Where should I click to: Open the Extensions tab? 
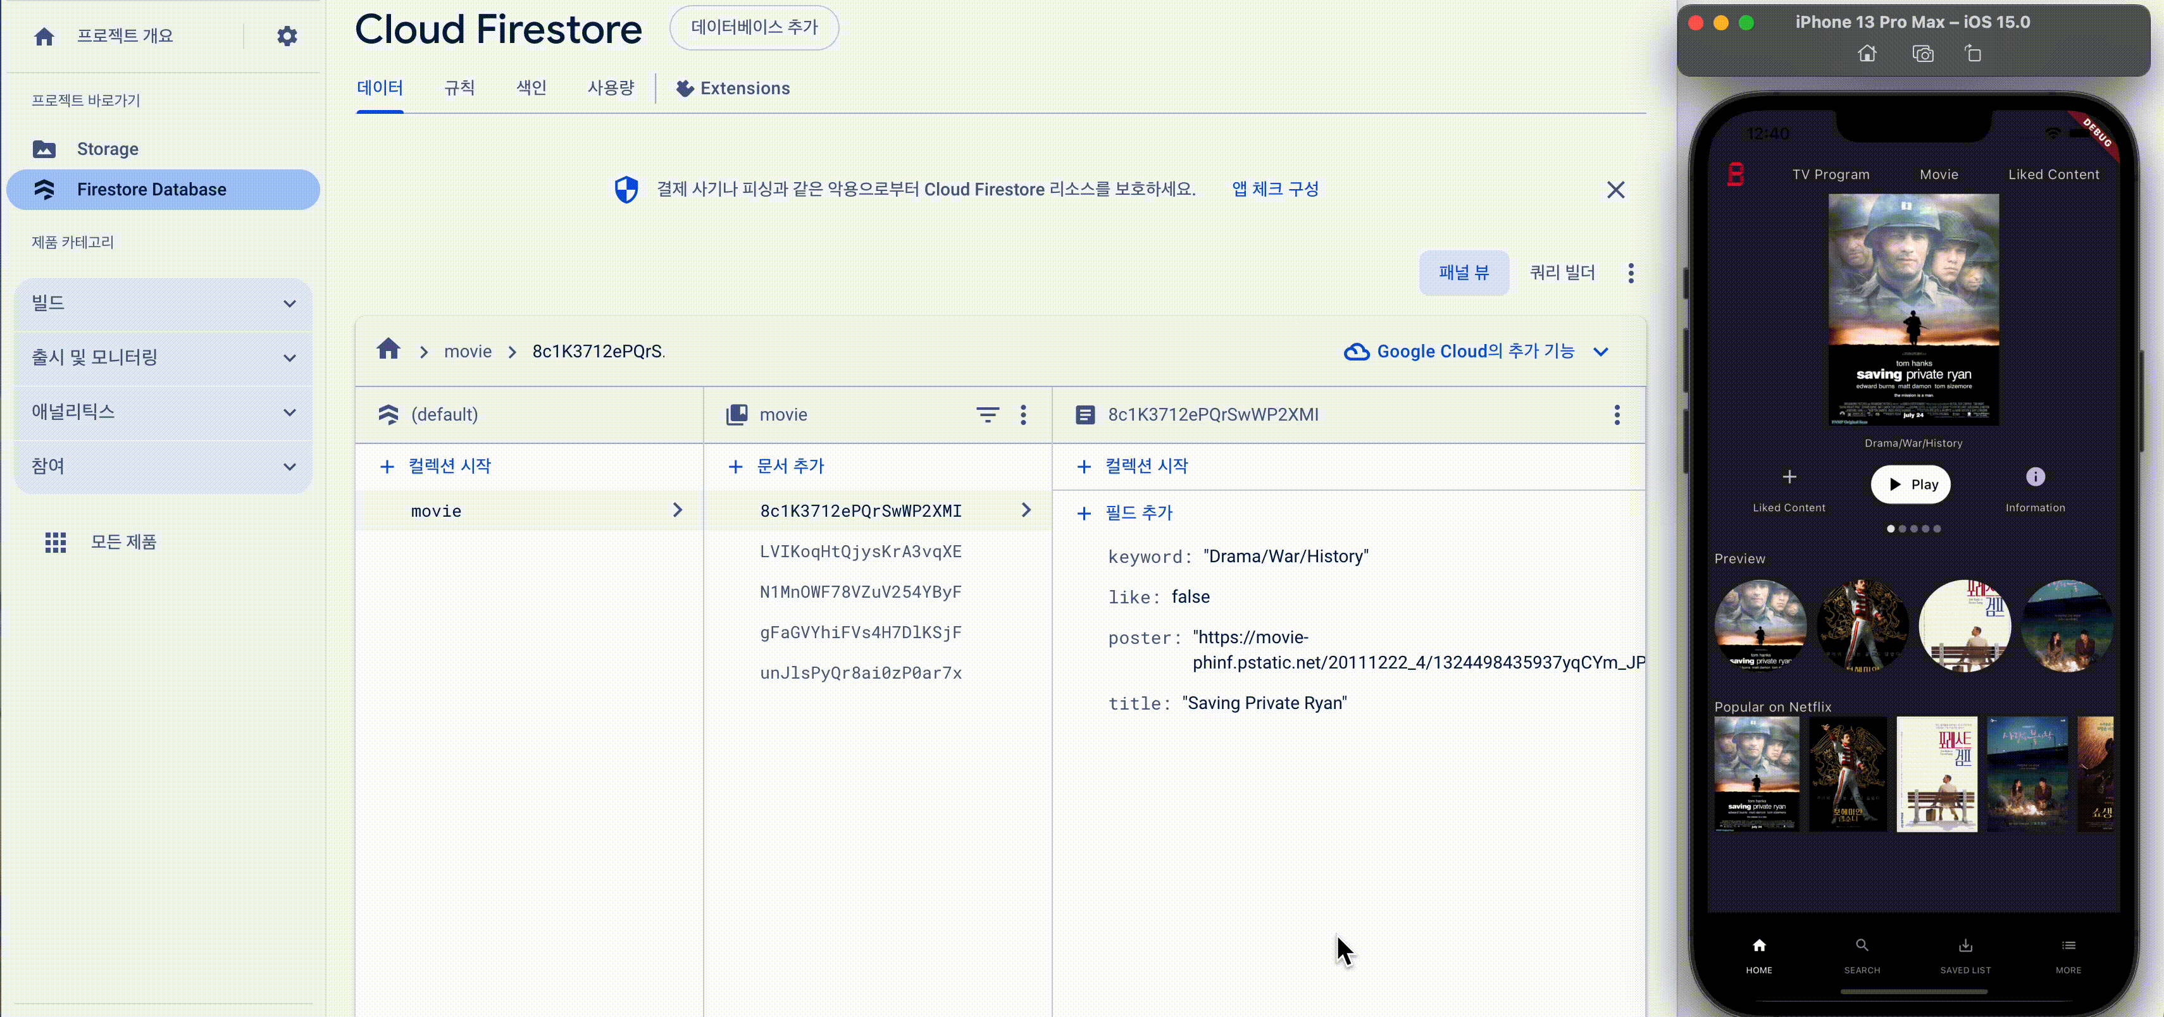point(733,88)
